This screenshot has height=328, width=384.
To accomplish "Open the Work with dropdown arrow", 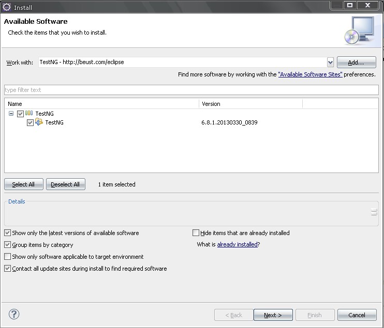I will click(330, 63).
